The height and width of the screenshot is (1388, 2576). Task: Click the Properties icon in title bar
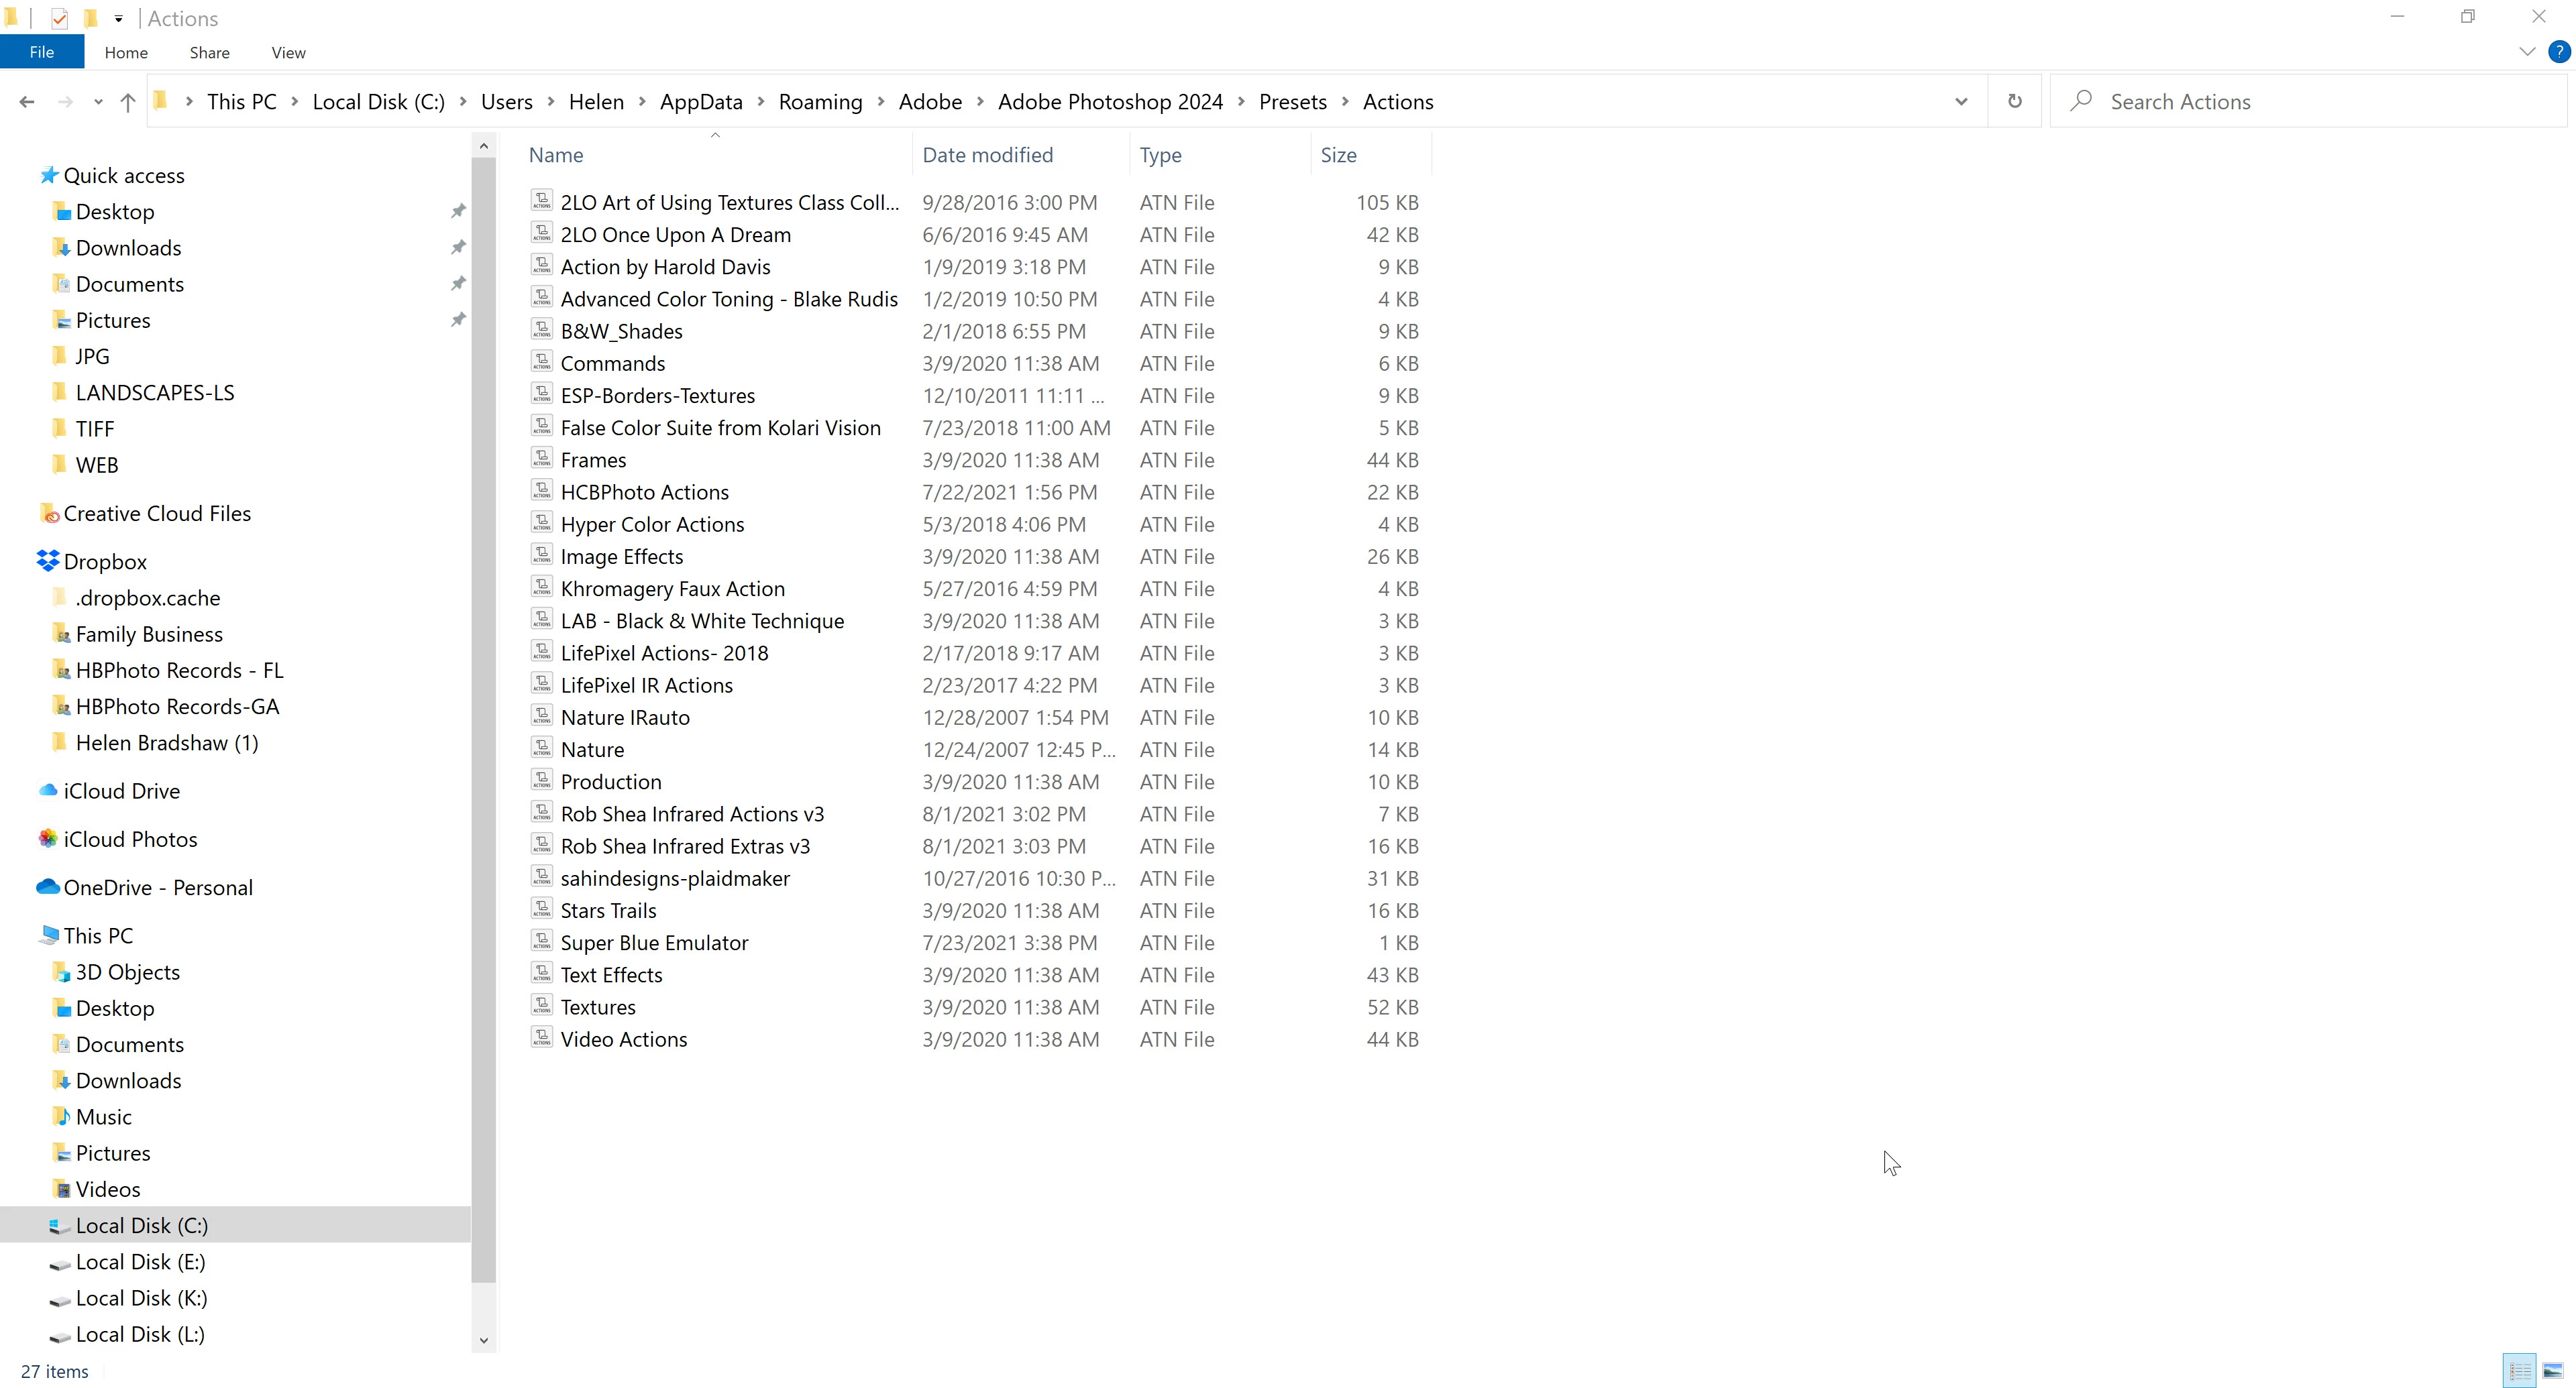[60, 18]
